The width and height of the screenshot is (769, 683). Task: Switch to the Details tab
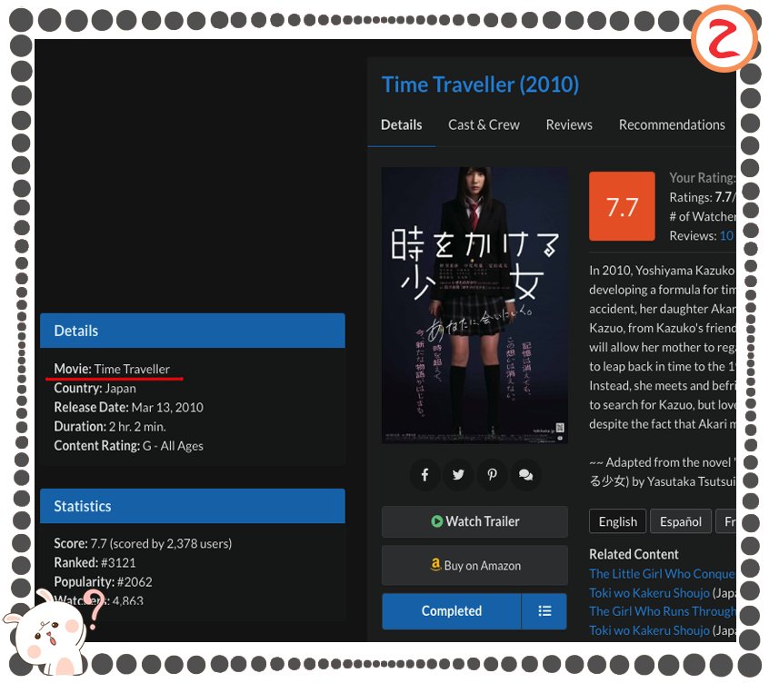click(401, 125)
